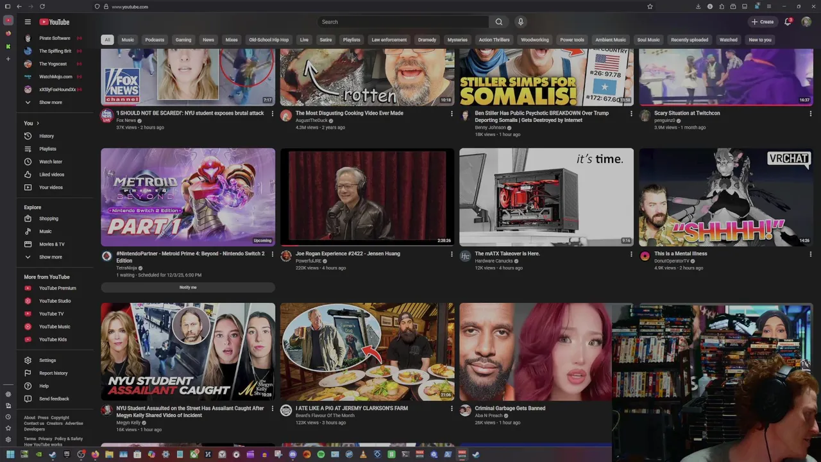Open the Privacy footer link
Image resolution: width=821 pixels, height=462 pixels.
pyautogui.click(x=45, y=439)
